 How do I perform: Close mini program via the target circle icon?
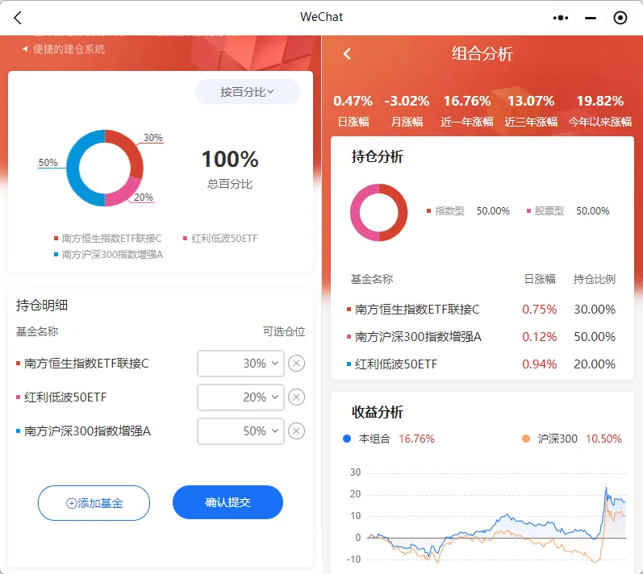click(620, 18)
